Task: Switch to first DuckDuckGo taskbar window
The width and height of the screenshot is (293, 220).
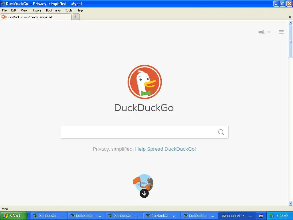Action: (x=49, y=216)
